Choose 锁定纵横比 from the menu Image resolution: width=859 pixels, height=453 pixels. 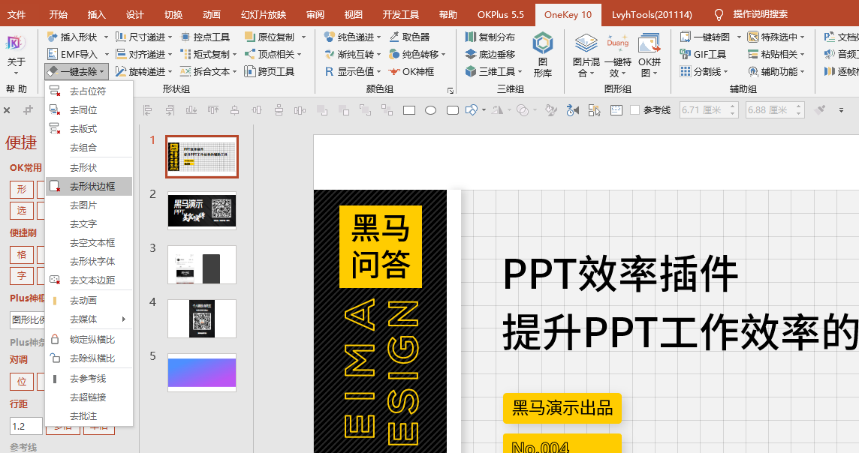89,340
